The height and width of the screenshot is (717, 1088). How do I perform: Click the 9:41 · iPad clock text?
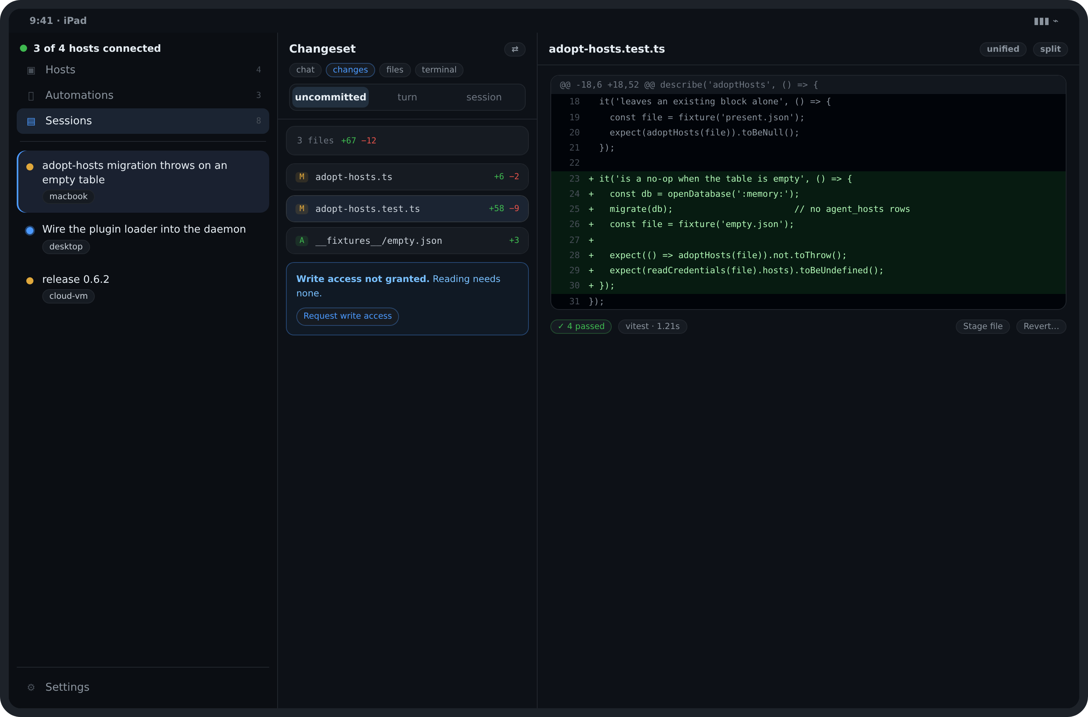pyautogui.click(x=58, y=21)
